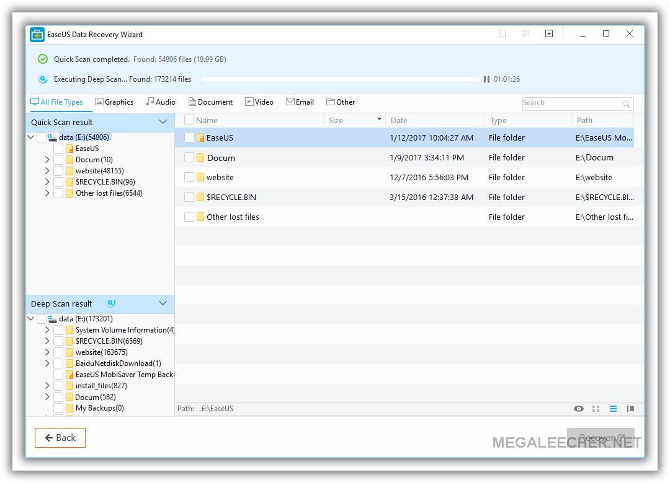Click the folder icon of install_files(827)
This screenshot has width=670, height=483.
pyautogui.click(x=69, y=386)
